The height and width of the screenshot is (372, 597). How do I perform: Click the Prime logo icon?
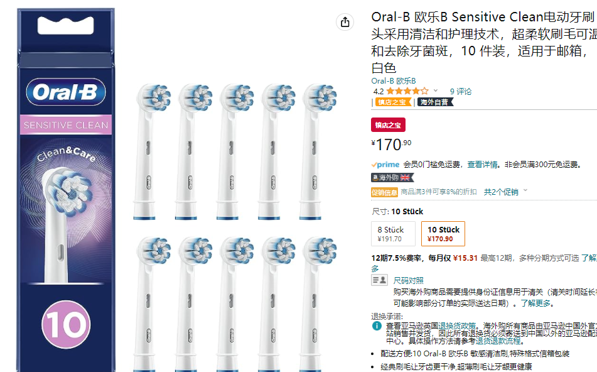coord(385,164)
